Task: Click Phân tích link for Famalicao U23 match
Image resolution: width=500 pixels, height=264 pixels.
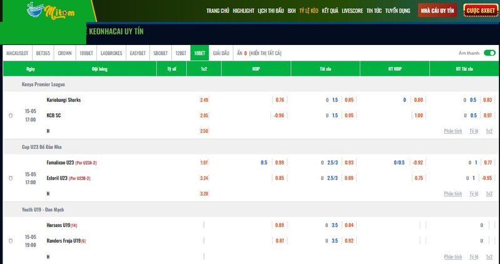Action: 453,193
